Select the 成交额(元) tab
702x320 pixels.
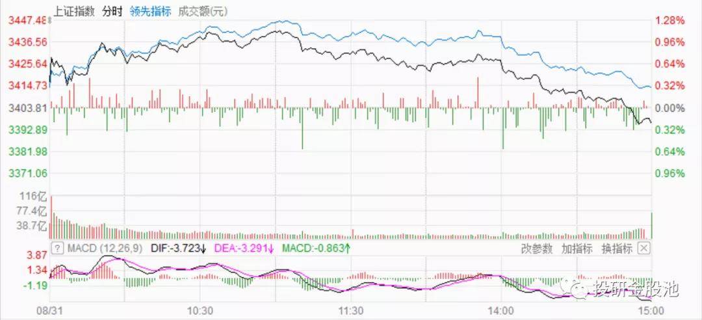tap(203, 12)
